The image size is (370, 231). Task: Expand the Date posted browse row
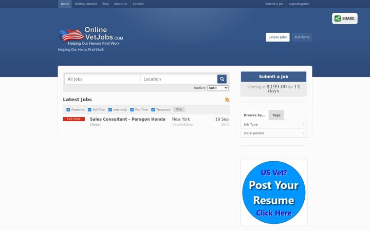(273, 133)
